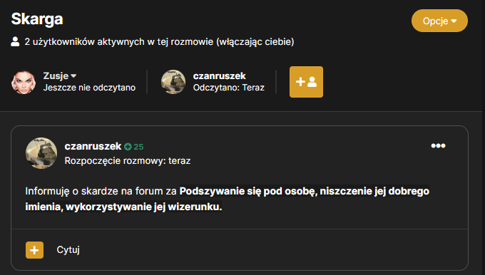Click the bold complaint reason text

227,199
